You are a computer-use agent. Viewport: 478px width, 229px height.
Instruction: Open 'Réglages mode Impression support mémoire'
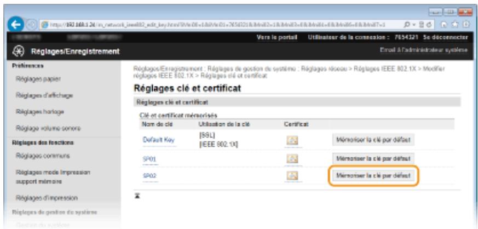(53, 177)
